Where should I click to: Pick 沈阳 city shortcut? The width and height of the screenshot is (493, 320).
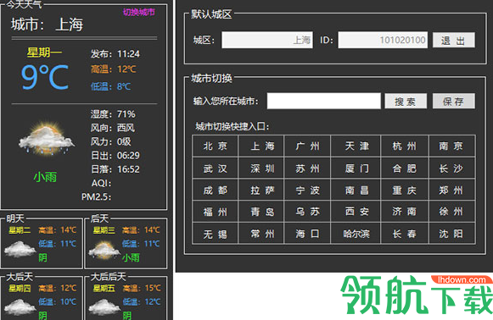point(452,234)
